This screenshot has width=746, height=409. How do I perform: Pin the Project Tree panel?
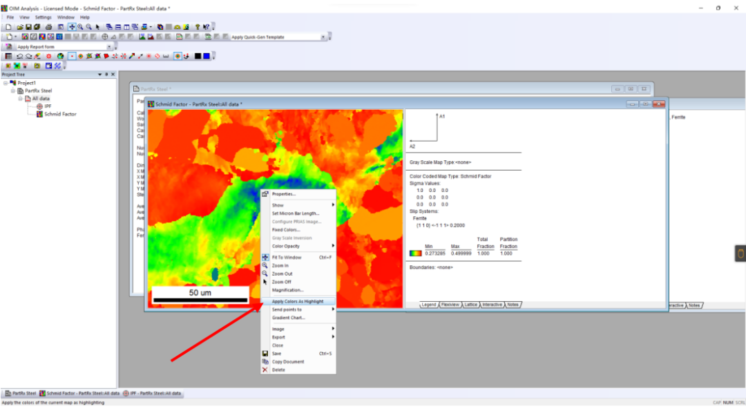point(106,75)
